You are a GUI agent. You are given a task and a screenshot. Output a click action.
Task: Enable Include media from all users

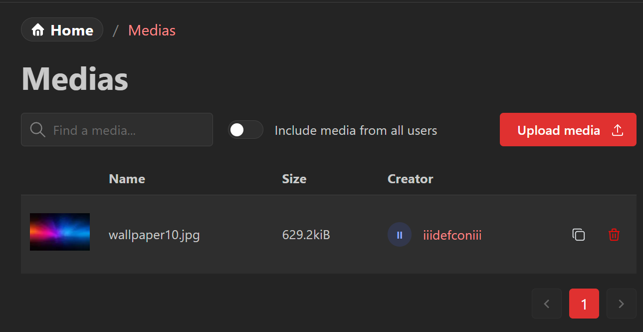pyautogui.click(x=245, y=130)
